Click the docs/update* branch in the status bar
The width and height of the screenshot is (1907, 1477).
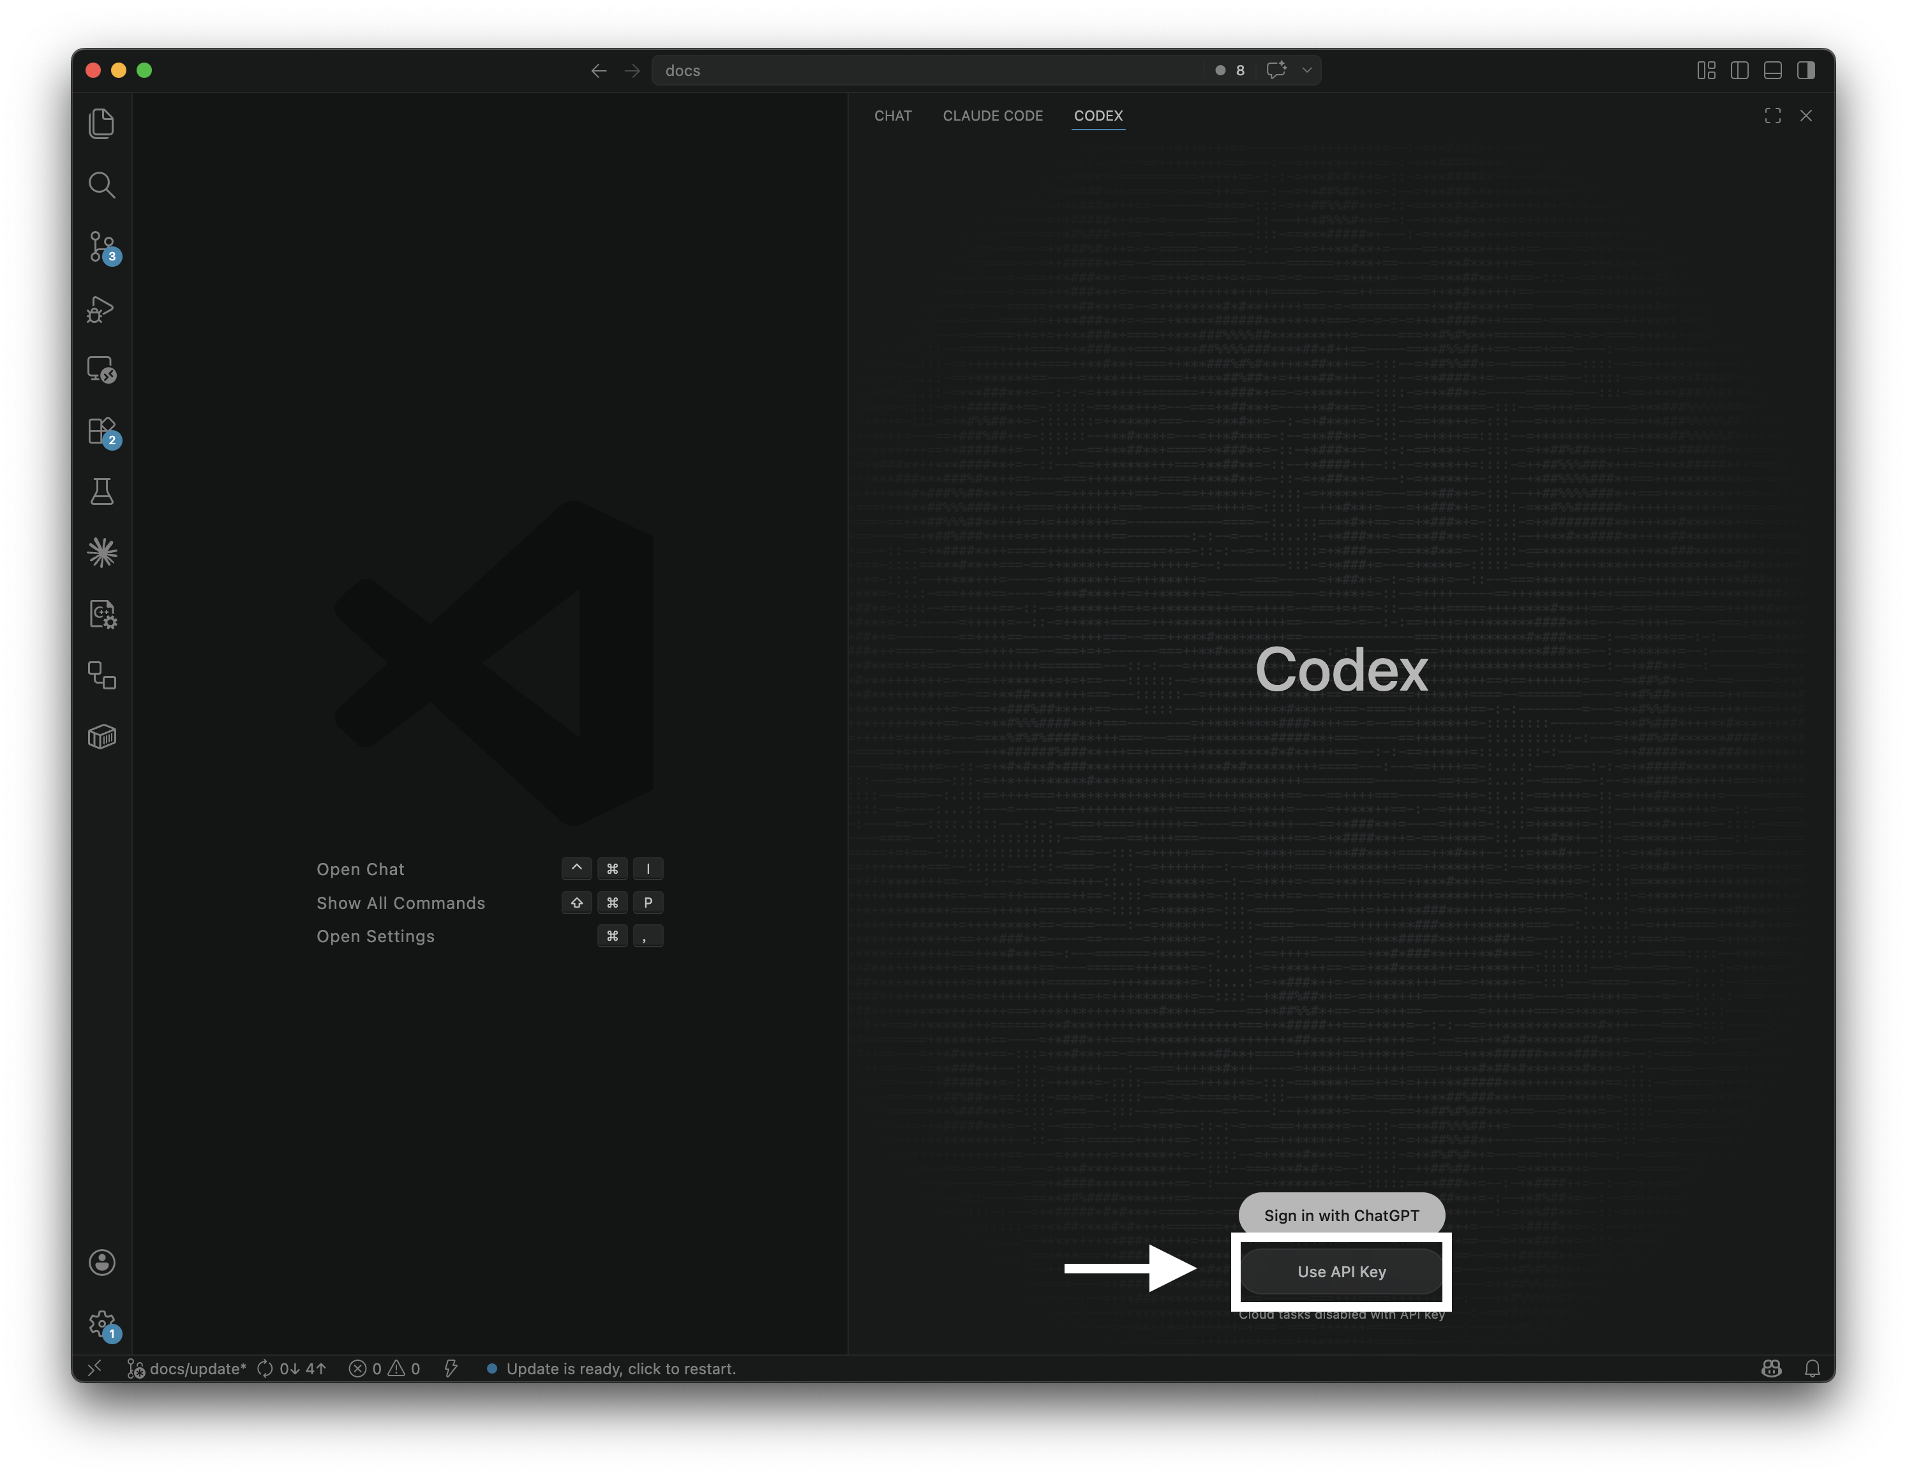point(187,1368)
